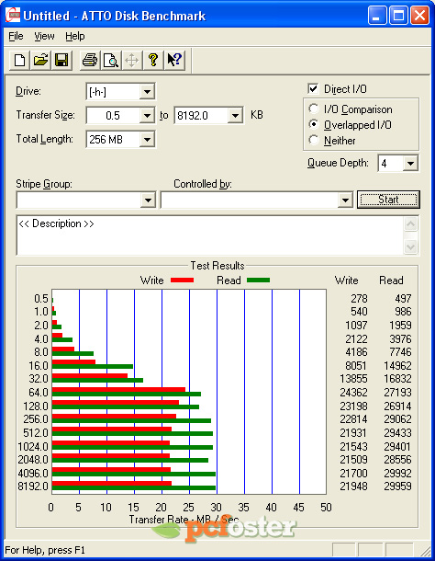Screen dimensions: 435x561
Task: Click the 256.0 transfer size row label
Action: click(x=36, y=419)
